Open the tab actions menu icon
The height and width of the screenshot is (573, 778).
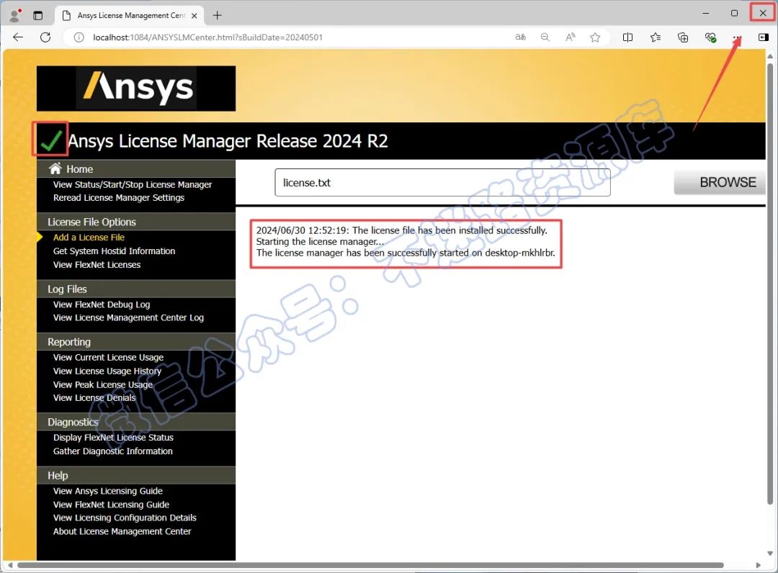pos(37,15)
